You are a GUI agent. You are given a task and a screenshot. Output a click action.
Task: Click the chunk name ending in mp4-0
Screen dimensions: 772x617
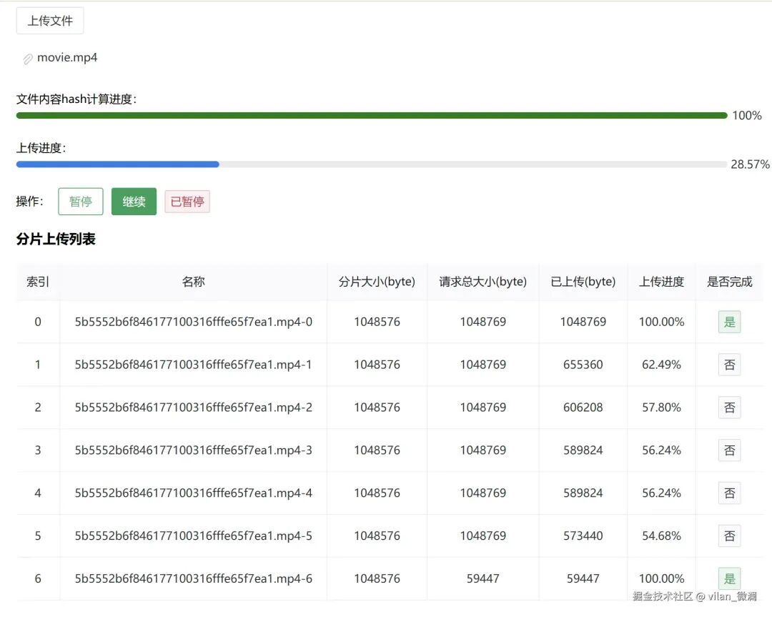pos(194,322)
